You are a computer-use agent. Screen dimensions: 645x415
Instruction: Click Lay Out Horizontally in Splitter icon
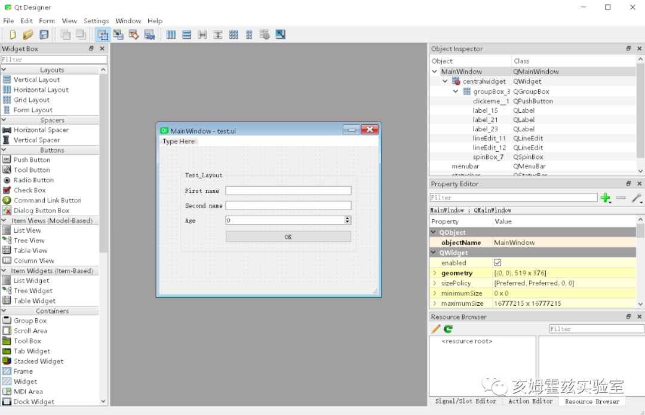202,35
